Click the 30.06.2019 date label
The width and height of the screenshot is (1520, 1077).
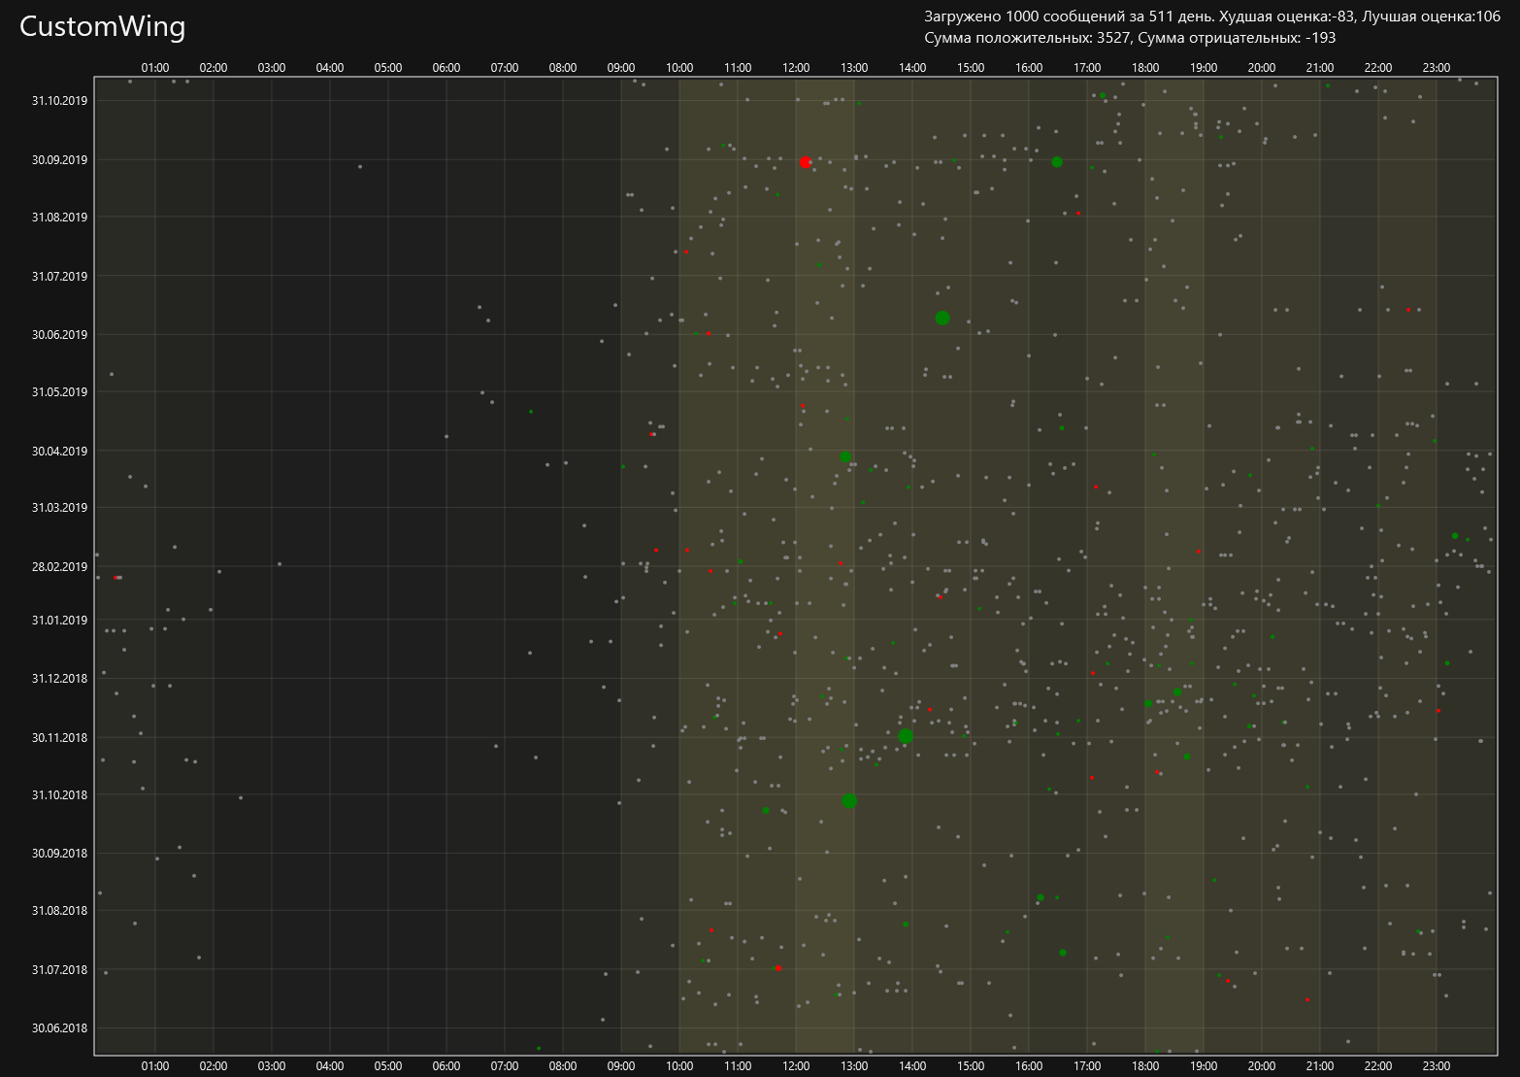[x=59, y=334]
